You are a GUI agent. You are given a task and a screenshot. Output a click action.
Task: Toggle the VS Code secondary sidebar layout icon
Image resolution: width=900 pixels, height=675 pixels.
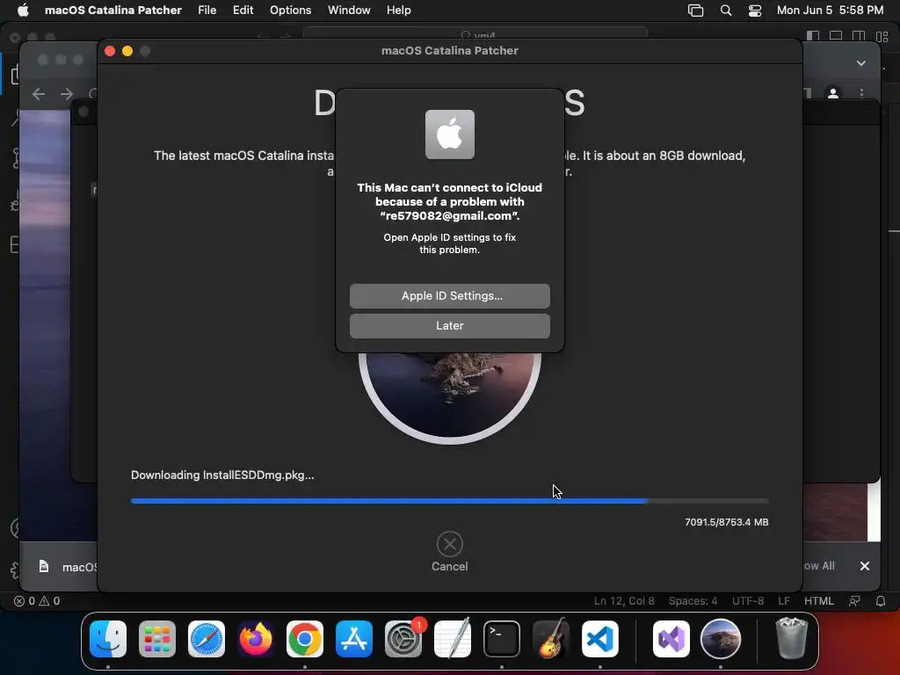click(859, 35)
